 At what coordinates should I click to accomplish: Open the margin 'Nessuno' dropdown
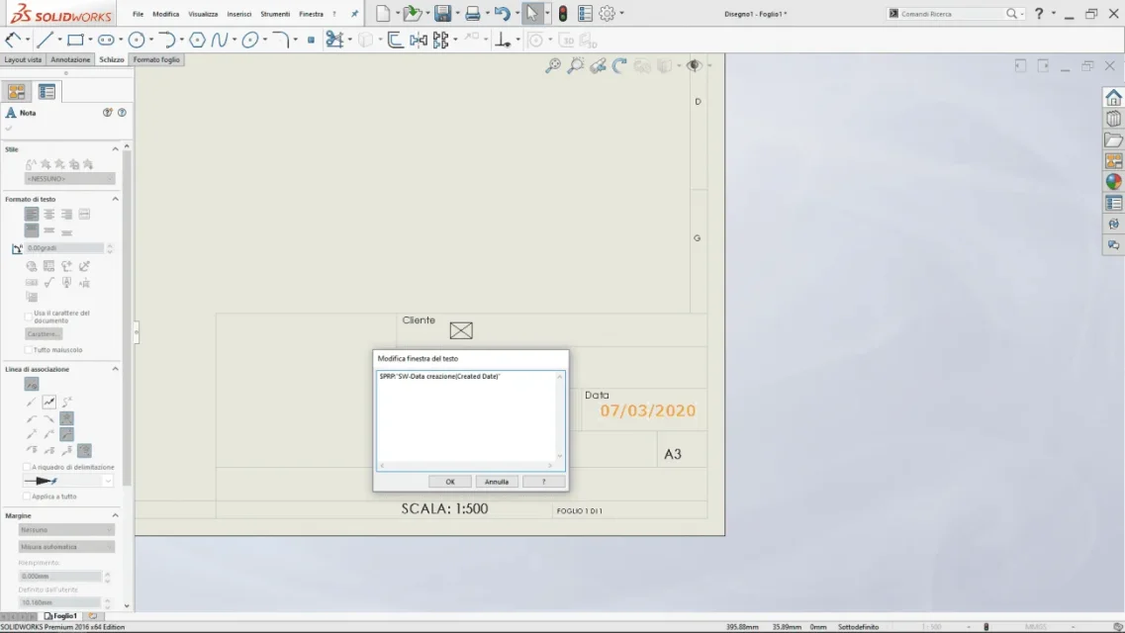66,530
